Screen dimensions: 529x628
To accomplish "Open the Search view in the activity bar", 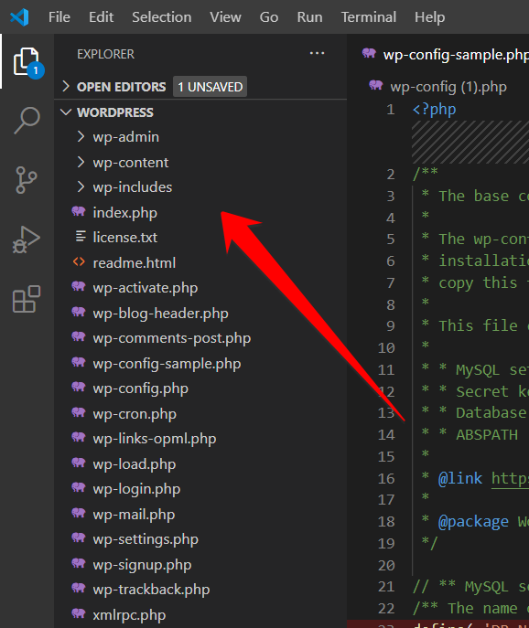I will 27,121.
